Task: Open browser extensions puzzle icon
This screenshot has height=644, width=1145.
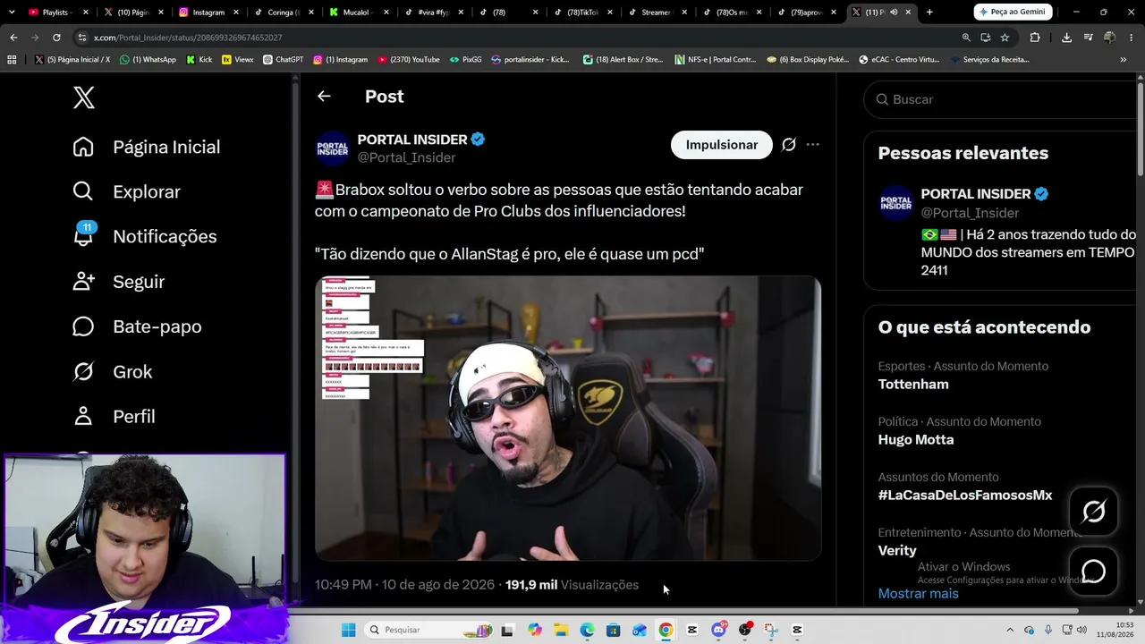Action: (1035, 38)
